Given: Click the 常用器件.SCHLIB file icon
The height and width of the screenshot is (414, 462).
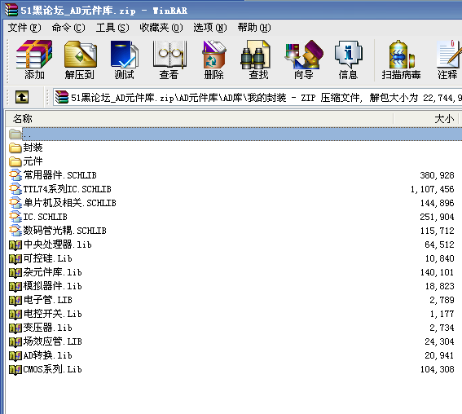Looking at the screenshot, I should 15,175.
